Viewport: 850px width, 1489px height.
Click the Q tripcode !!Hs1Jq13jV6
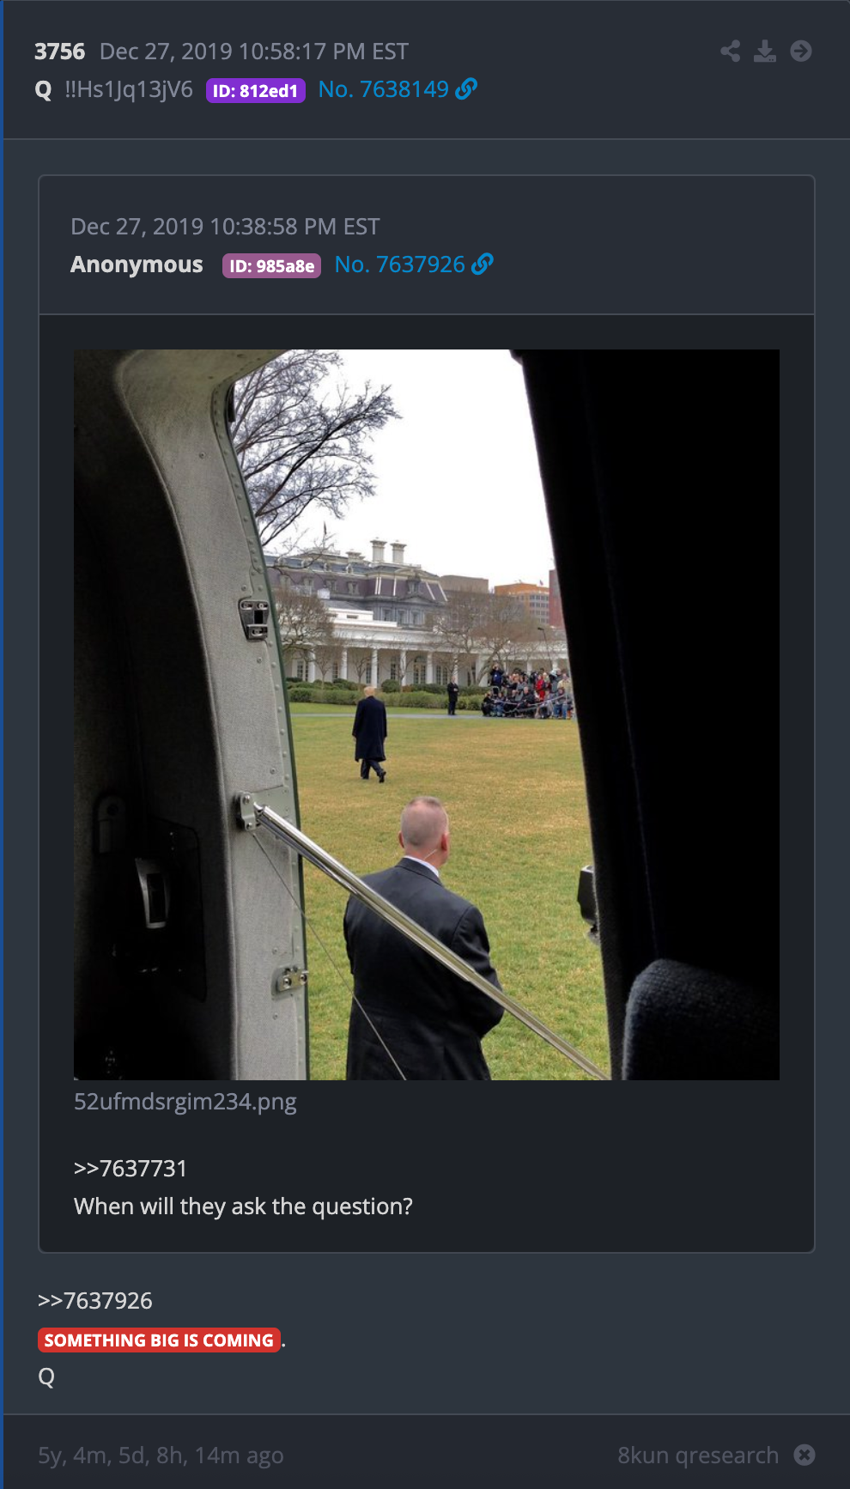(x=129, y=89)
